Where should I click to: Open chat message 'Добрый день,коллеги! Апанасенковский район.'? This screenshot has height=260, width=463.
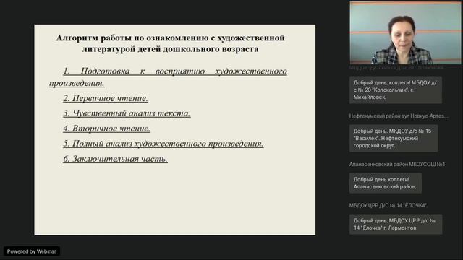click(386, 183)
